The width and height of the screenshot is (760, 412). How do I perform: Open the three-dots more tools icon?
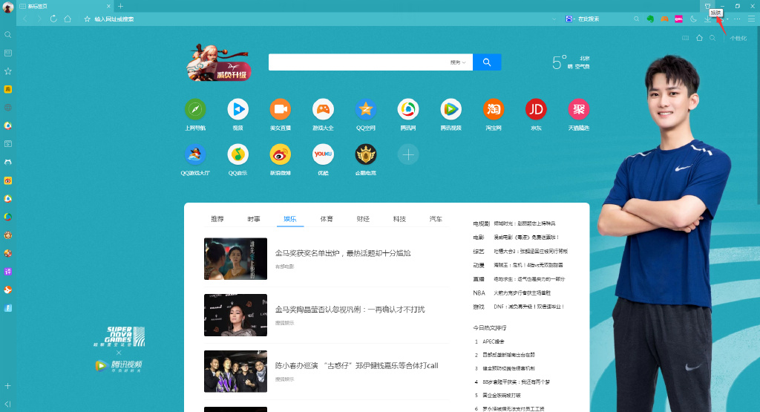pyautogui.click(x=737, y=19)
